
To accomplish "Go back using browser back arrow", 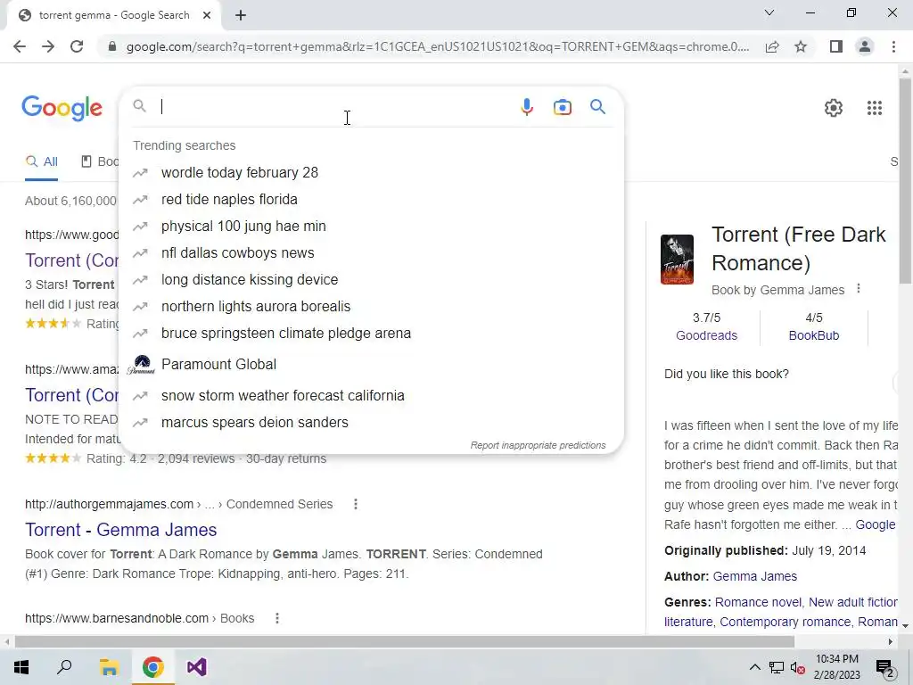I will [20, 46].
